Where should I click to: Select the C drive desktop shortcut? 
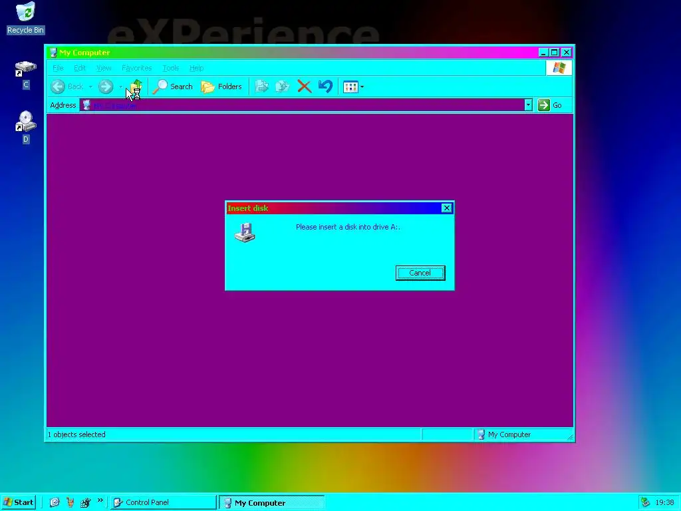26,75
